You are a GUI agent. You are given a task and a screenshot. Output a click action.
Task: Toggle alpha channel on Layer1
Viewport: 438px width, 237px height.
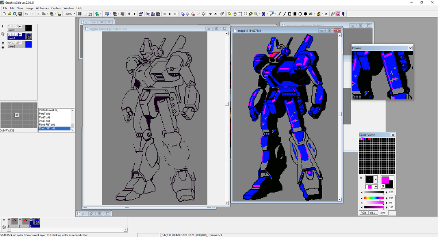point(16,35)
